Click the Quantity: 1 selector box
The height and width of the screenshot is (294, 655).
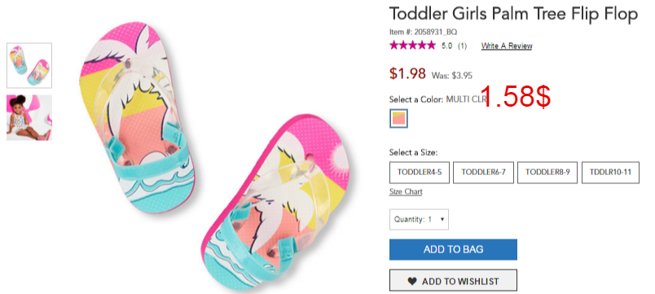[x=419, y=219]
